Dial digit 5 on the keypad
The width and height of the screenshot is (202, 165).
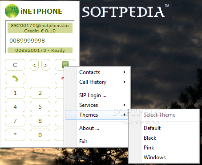click(x=40, y=106)
